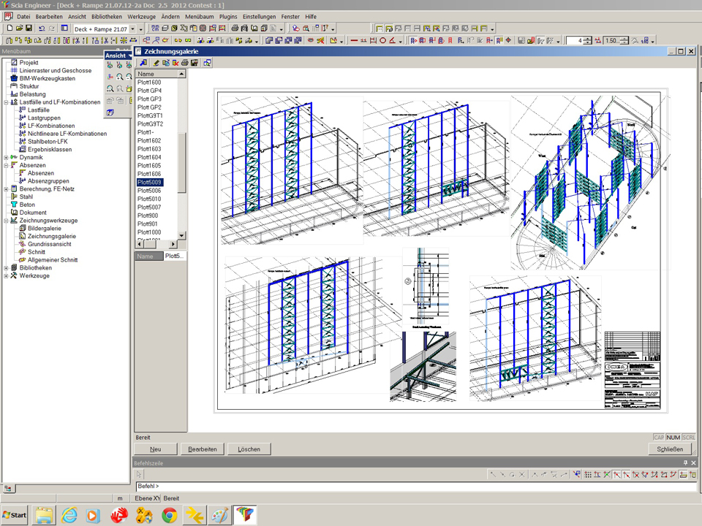Collapse the Zeichnungswerkzeuge tree node

(x=6, y=220)
